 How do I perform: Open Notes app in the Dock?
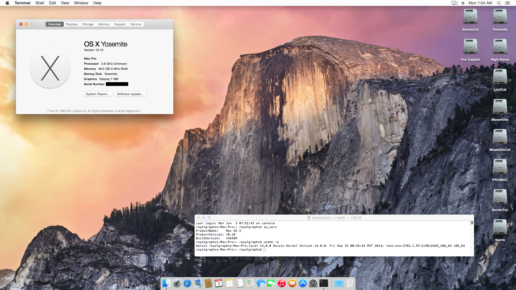point(229,283)
